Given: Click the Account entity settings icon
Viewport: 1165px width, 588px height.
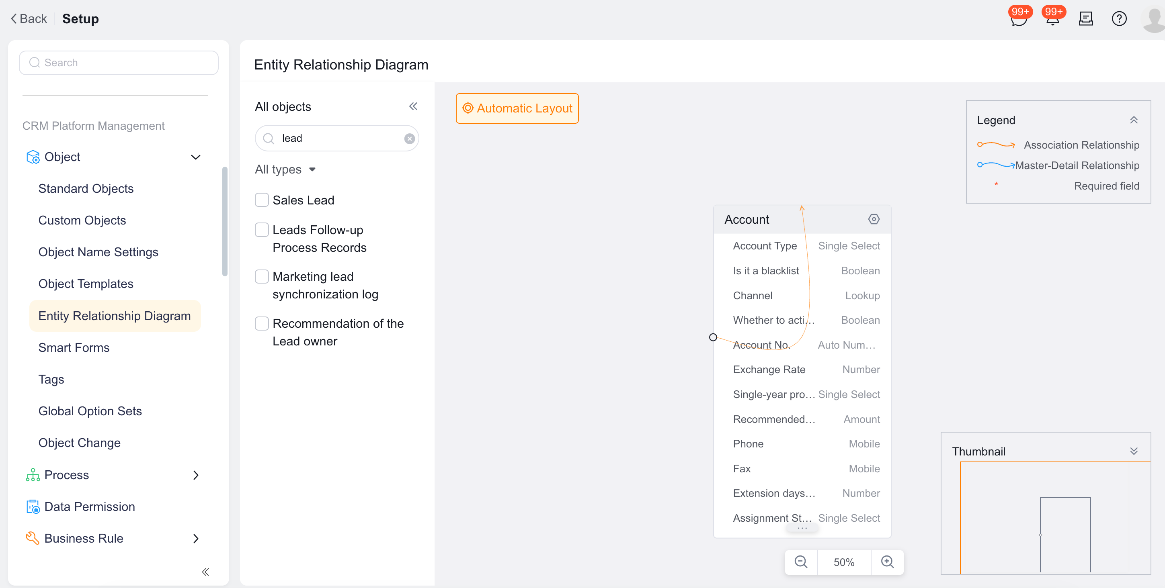Looking at the screenshot, I should pos(874,219).
